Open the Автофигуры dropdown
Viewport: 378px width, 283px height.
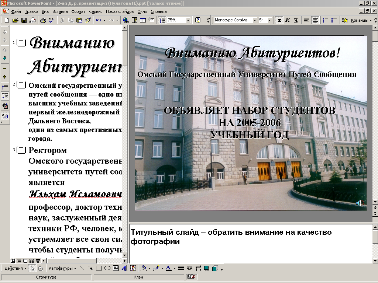(x=62, y=268)
